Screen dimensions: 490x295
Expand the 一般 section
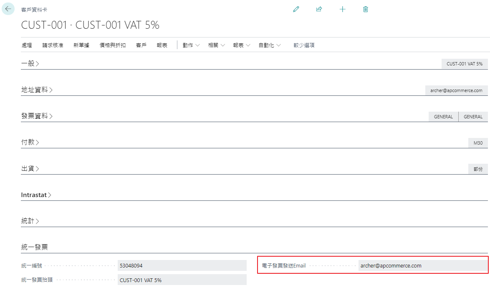(x=30, y=64)
